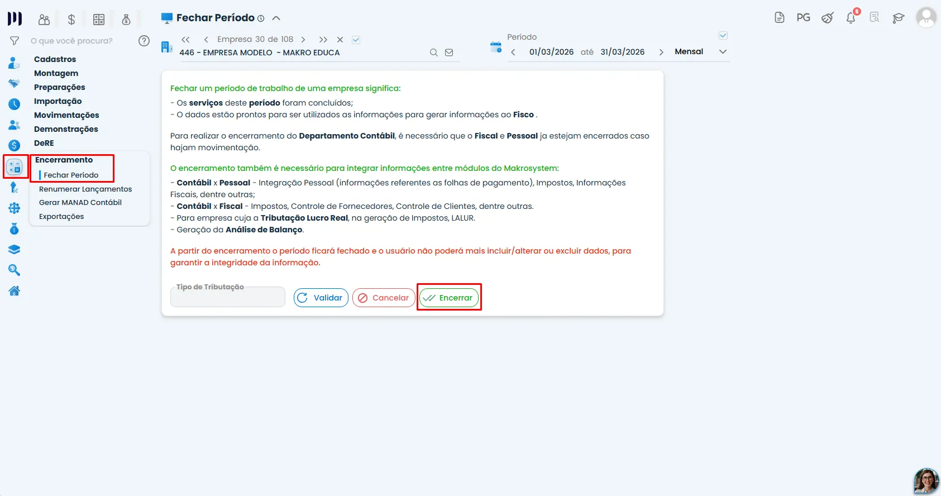
Task: Click the handshake sidebar icon
Action: click(x=15, y=83)
